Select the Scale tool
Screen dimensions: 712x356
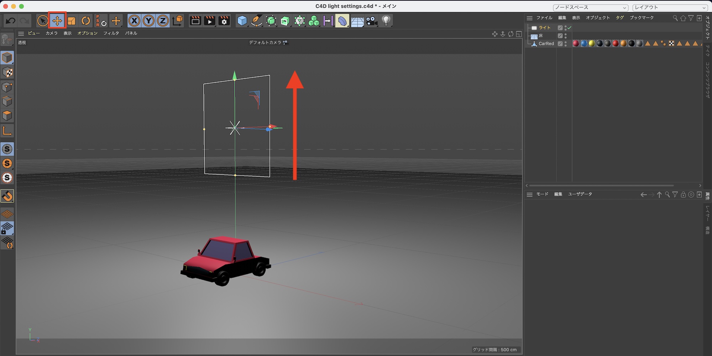72,21
